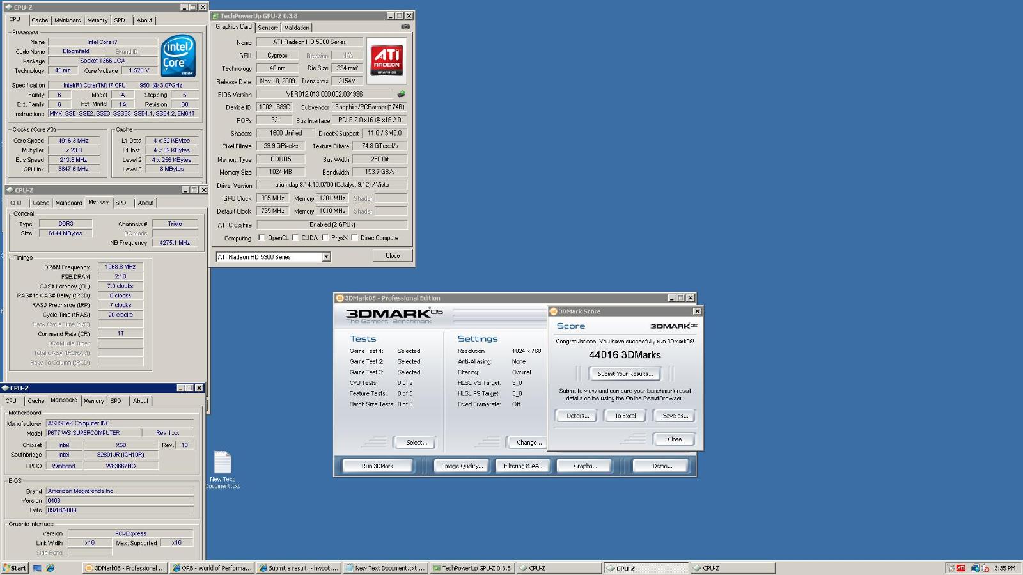1023x575 pixels.
Task: Open SPD tab in middle CPU-Z window
Action: click(x=121, y=203)
